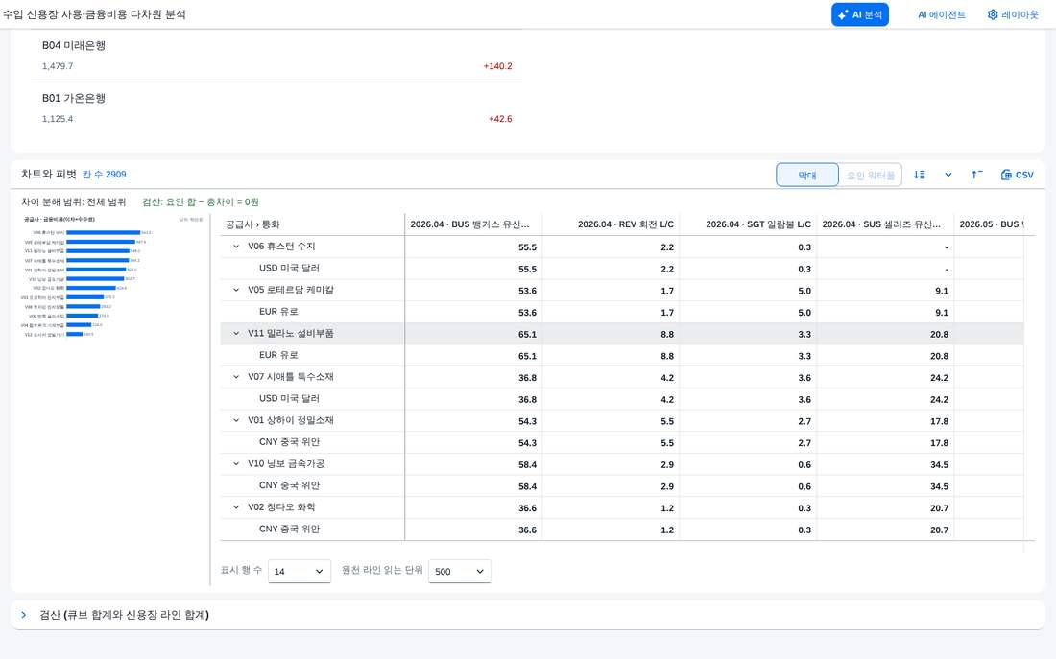1056x659 pixels.
Task: Click the sort descending icon
Action: coord(920,175)
